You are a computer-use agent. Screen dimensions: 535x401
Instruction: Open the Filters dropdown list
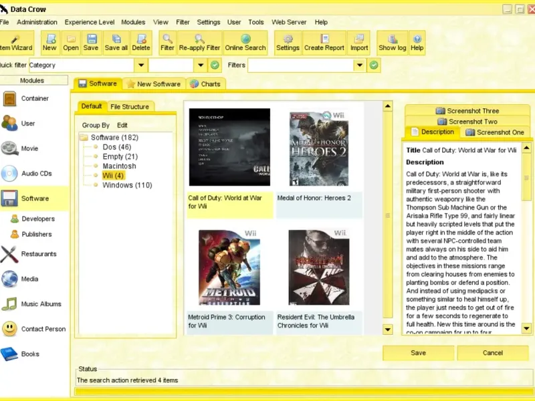(x=360, y=65)
